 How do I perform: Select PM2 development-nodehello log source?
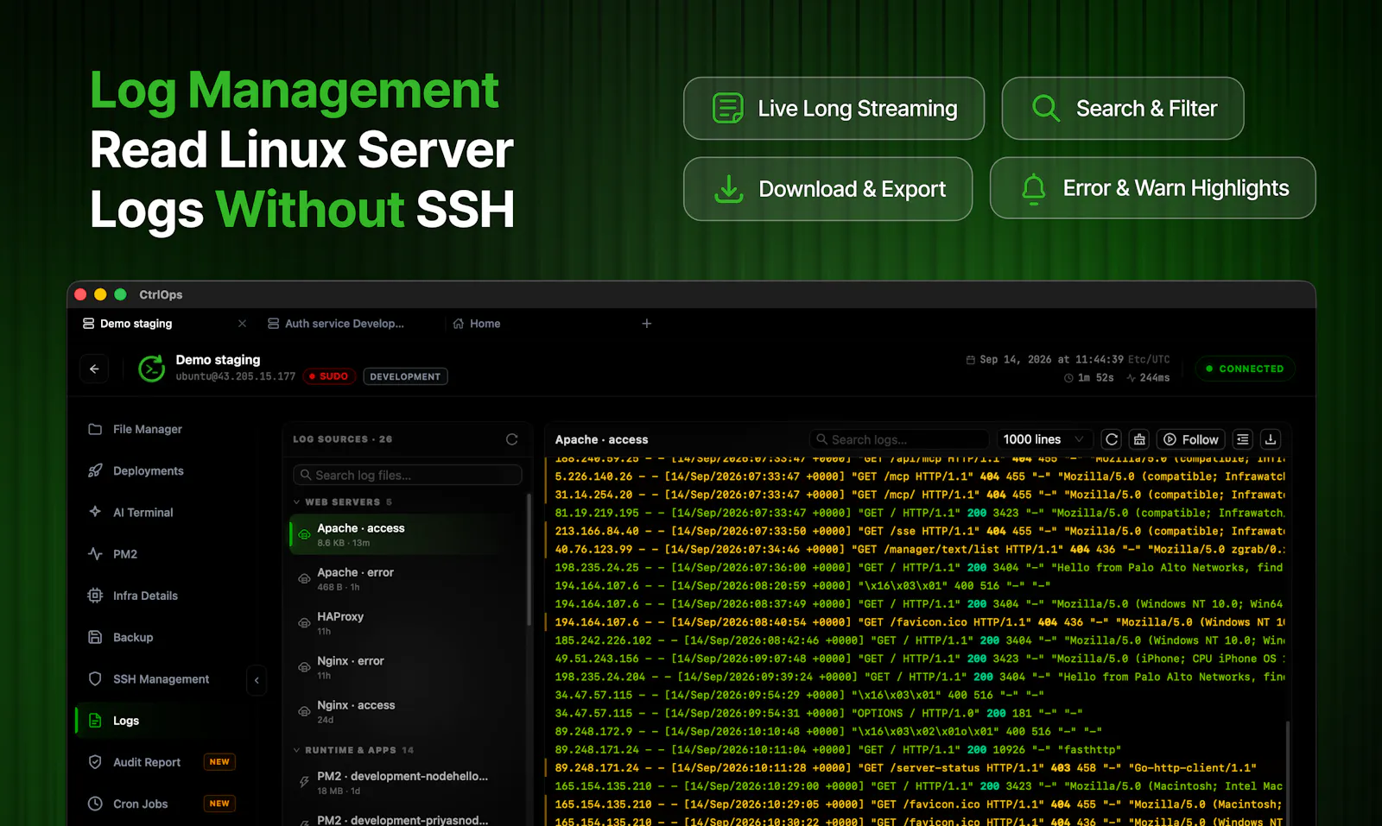(406, 783)
